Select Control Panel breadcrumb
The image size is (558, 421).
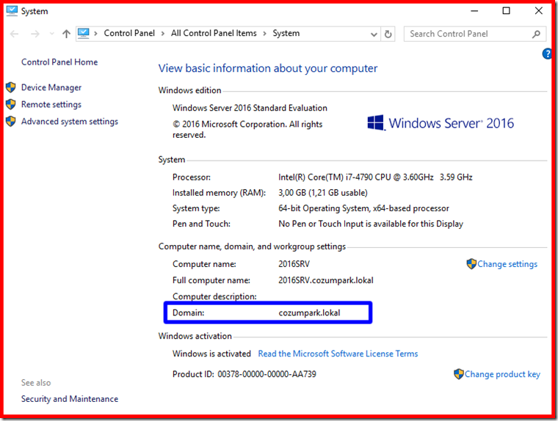[x=129, y=33]
